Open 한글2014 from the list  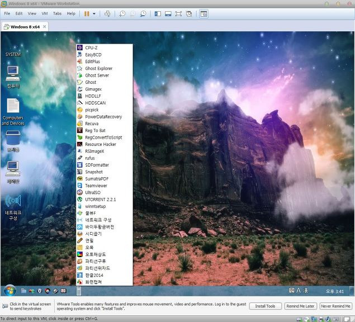point(105,275)
